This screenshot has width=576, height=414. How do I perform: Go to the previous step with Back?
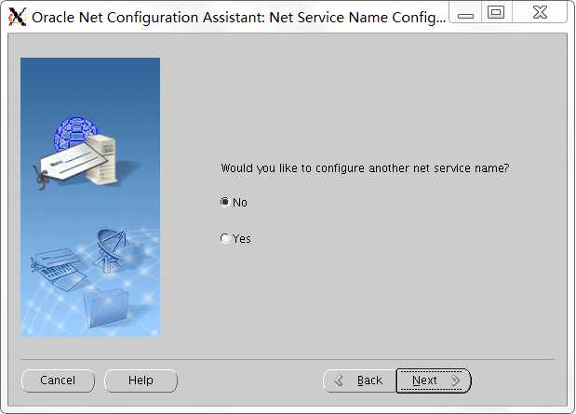coord(359,381)
